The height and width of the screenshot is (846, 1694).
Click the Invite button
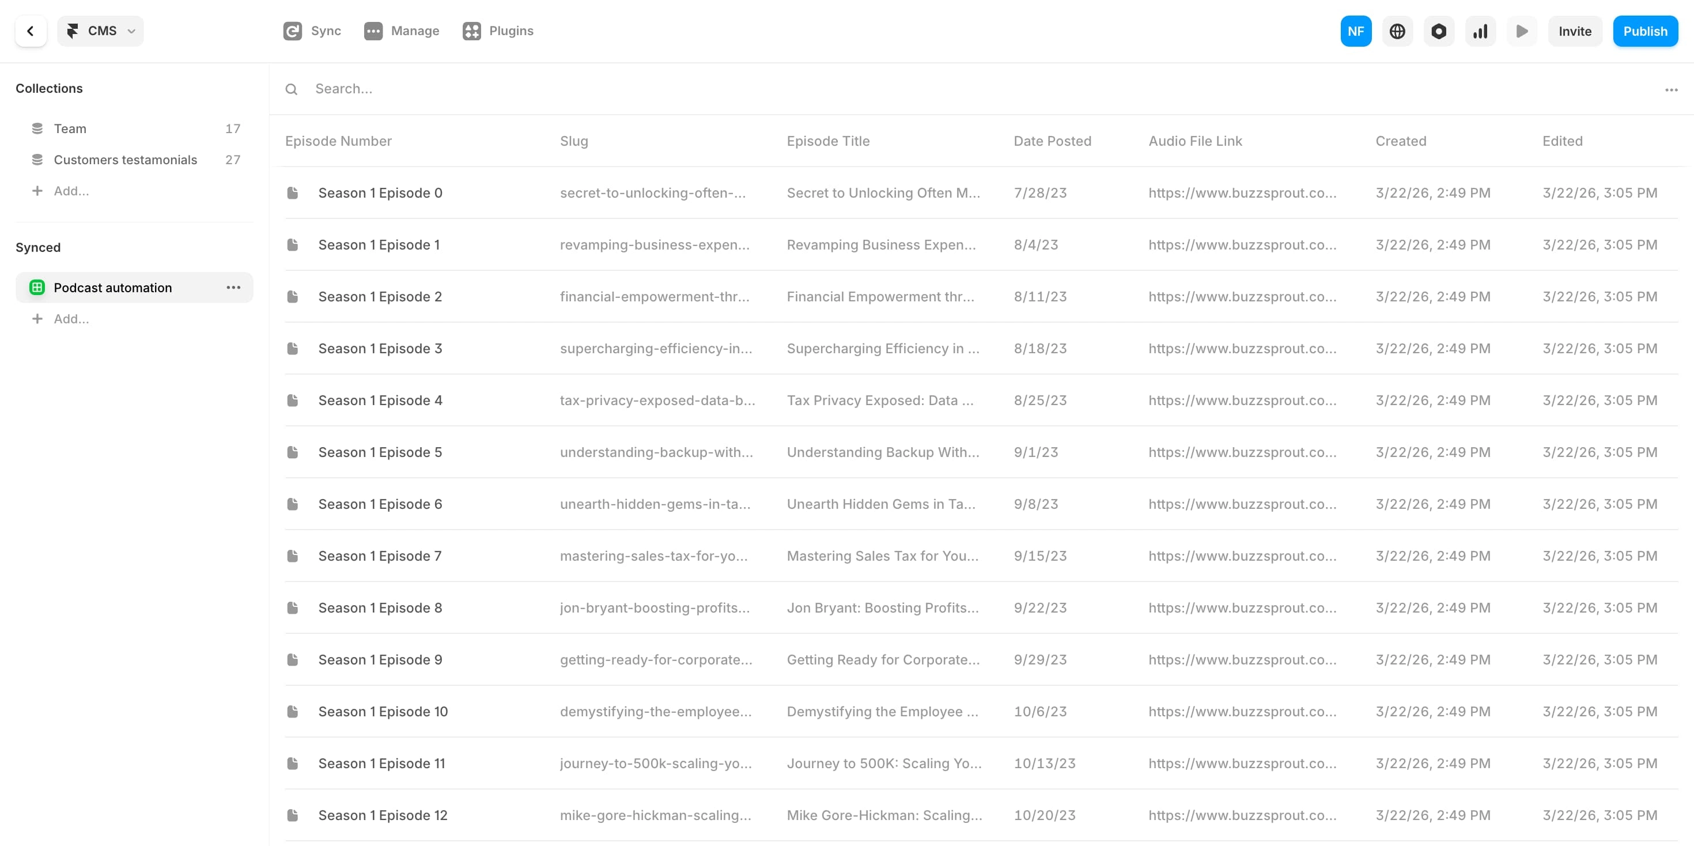pyautogui.click(x=1574, y=31)
